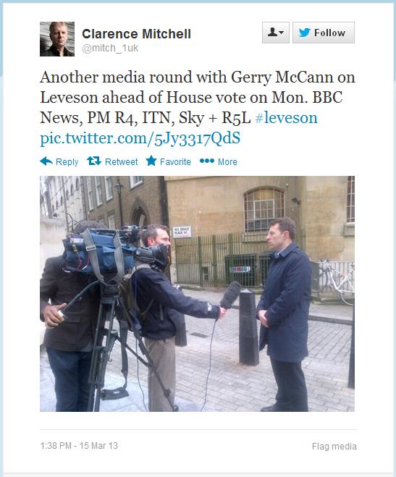Click the Favorite text label

[x=175, y=161]
